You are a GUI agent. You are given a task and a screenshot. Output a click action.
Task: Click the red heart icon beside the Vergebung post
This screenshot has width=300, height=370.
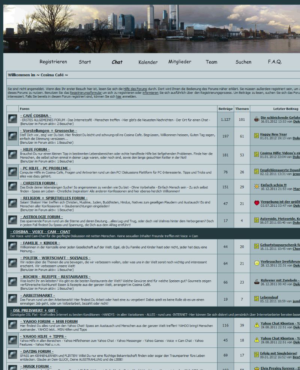tap(256, 203)
